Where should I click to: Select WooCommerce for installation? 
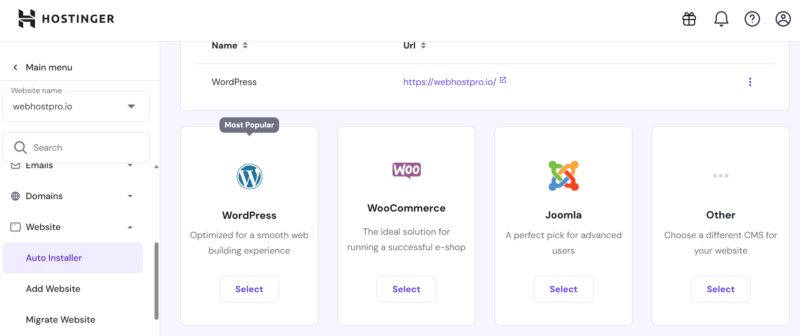pos(406,289)
